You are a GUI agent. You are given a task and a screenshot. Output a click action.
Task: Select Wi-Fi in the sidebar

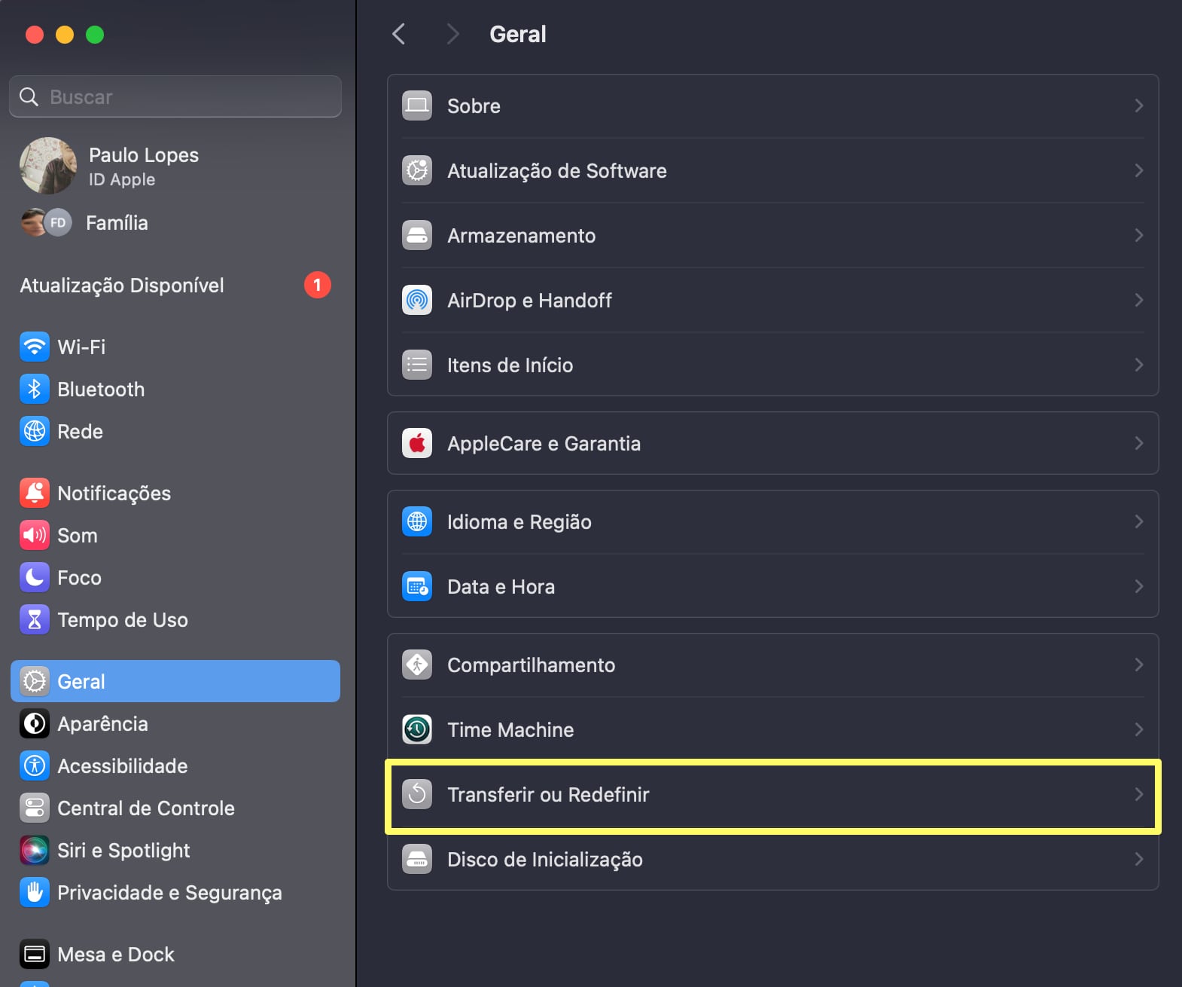(81, 347)
